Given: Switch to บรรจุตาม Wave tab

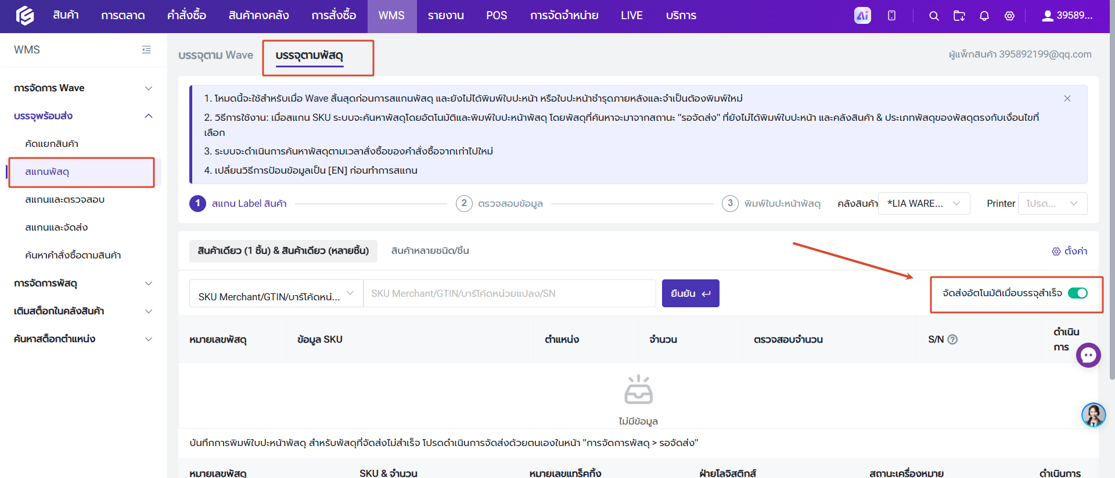Looking at the screenshot, I should click(215, 55).
